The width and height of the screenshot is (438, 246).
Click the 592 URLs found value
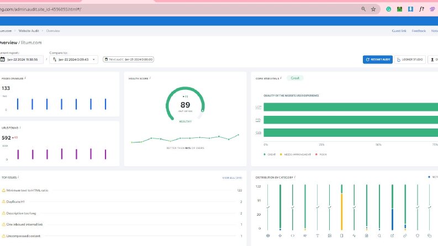click(x=6, y=138)
